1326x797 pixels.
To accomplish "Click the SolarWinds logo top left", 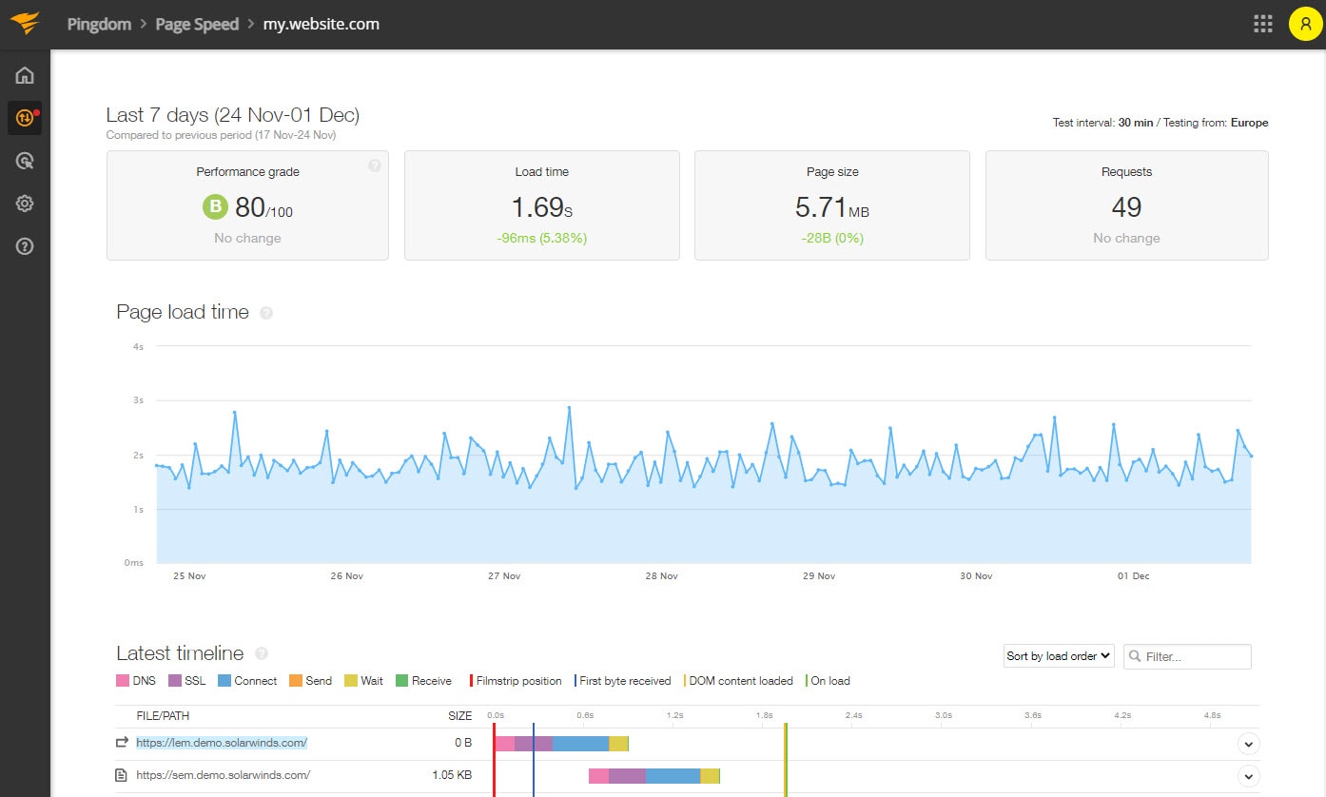I will click(26, 23).
